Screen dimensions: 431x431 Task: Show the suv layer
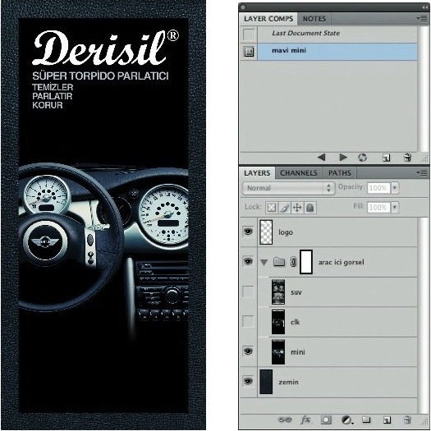248,291
